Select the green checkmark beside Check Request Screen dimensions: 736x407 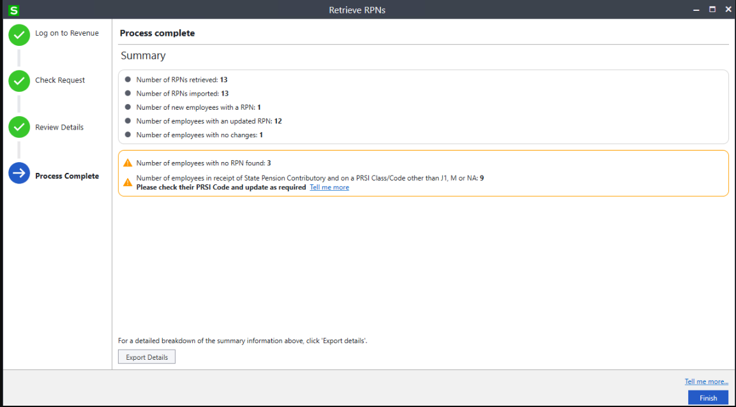[x=19, y=81]
